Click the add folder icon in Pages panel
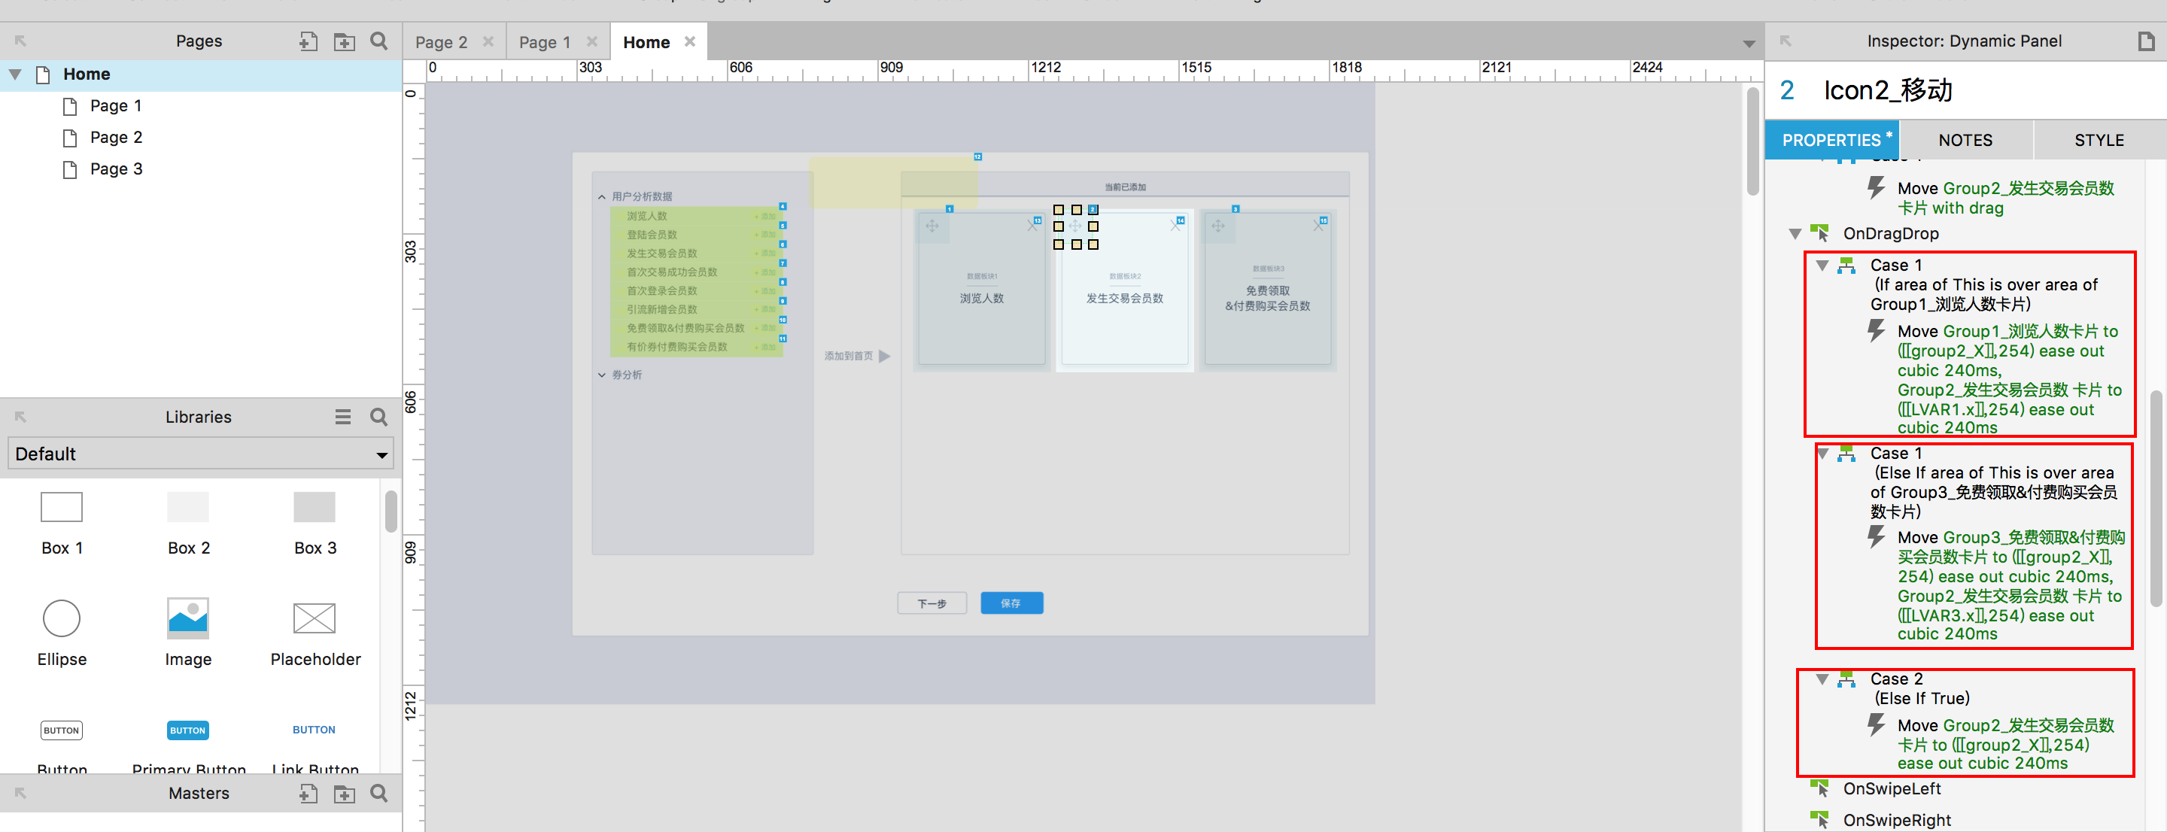Screen dimensions: 2167x832 [x=344, y=41]
